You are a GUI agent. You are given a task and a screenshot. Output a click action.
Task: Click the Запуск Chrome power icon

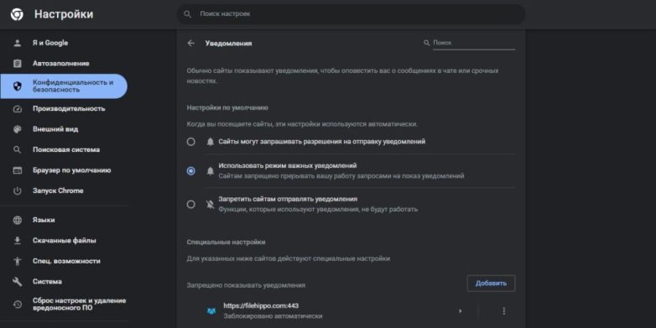[17, 190]
